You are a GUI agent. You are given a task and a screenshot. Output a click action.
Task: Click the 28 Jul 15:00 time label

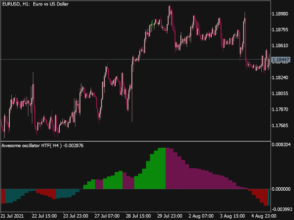click(x=138, y=216)
